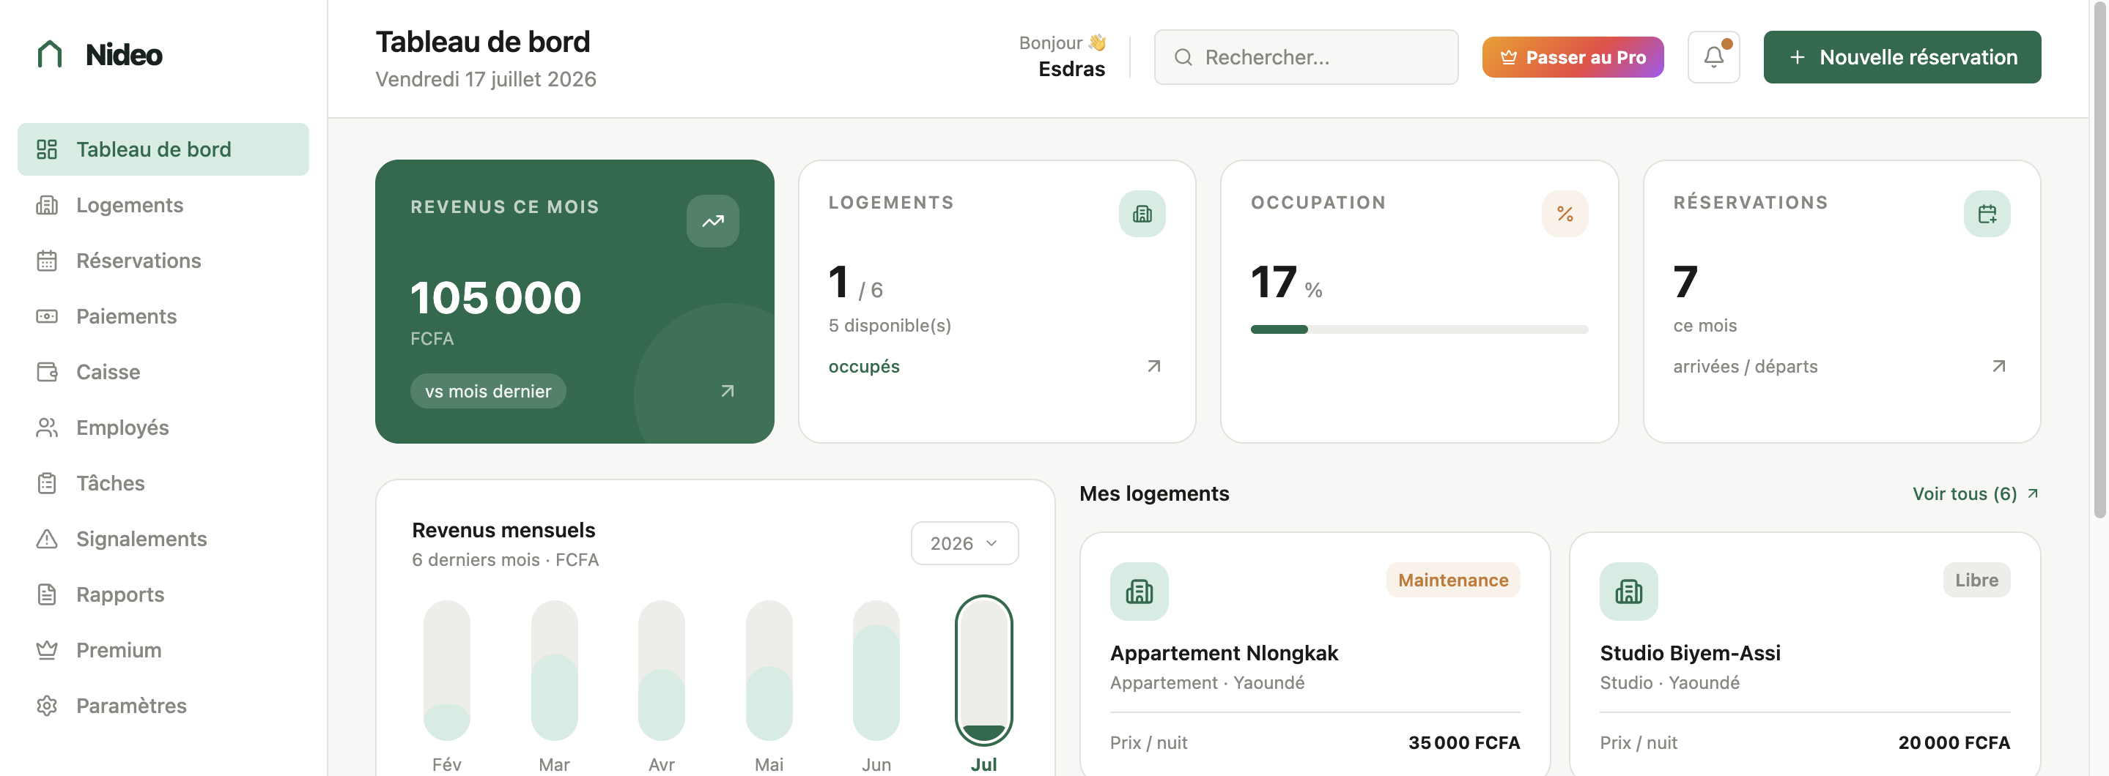The height and width of the screenshot is (776, 2109).
Task: Click the building icon on Logements card
Action: (x=1142, y=214)
